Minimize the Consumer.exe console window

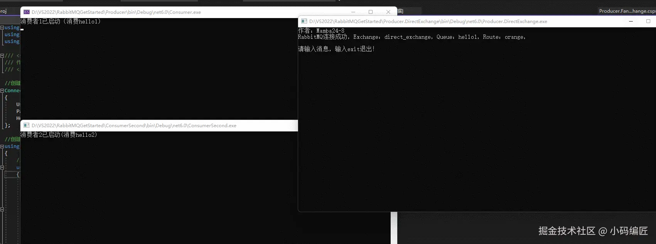coord(353,12)
